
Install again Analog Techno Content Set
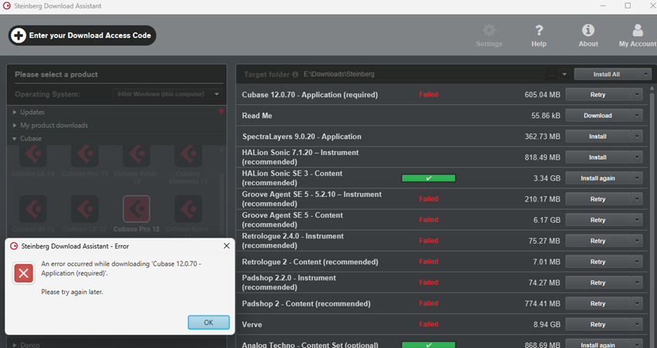(598, 344)
